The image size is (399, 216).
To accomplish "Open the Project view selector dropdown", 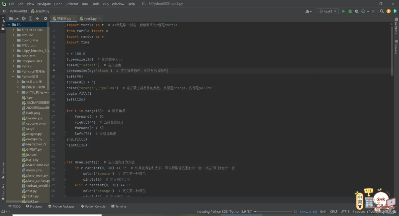I will pyautogui.click(x=14, y=19).
